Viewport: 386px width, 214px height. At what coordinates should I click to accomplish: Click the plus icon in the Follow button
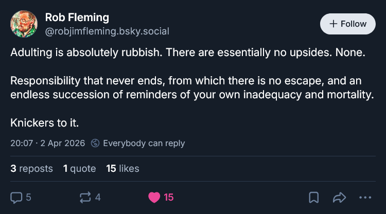[x=333, y=24]
